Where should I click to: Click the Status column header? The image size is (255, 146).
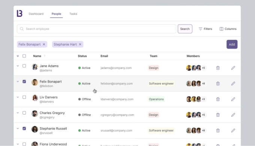pos(82,56)
